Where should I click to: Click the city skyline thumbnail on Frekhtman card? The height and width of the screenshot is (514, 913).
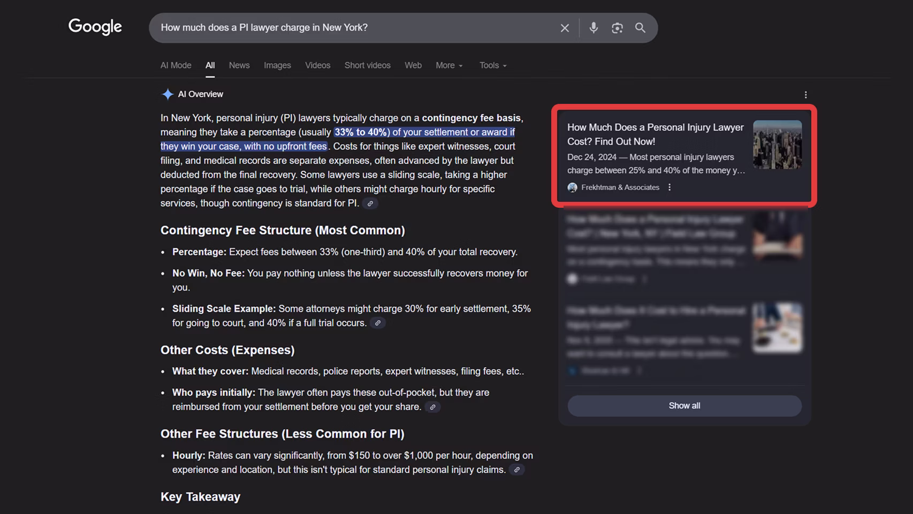(777, 145)
